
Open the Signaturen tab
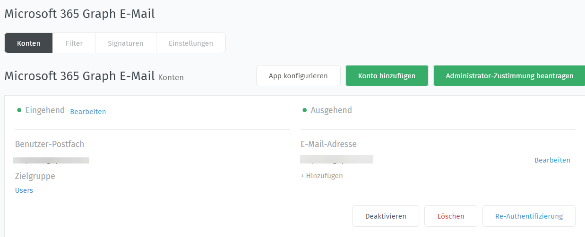[x=126, y=43]
